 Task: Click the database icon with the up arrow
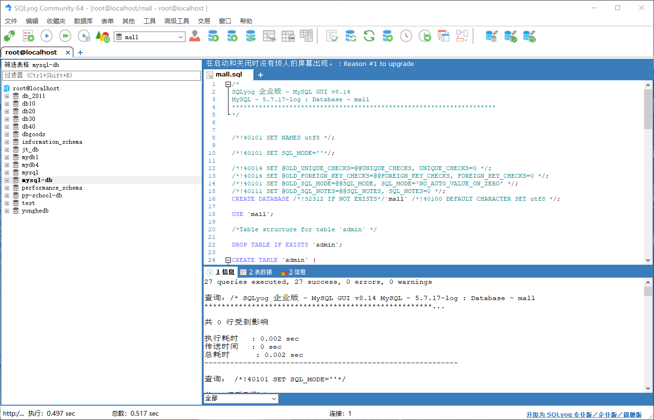click(x=232, y=36)
